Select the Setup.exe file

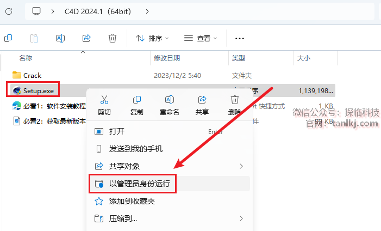coord(39,91)
